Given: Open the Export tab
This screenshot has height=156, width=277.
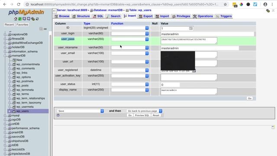Looking at the screenshot, I should tap(146, 16).
